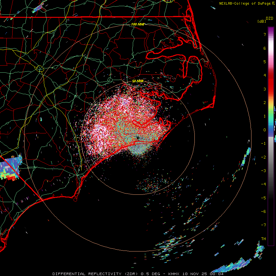Select the 50 NMI range ring label

pos(138,81)
